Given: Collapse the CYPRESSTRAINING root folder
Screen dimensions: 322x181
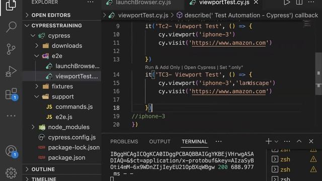Looking at the screenshot, I should 61,26.
